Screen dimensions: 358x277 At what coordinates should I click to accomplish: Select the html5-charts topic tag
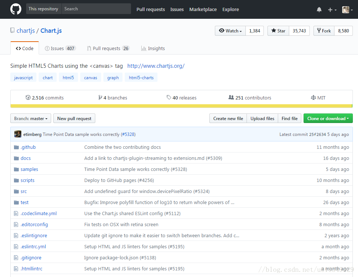click(141, 77)
